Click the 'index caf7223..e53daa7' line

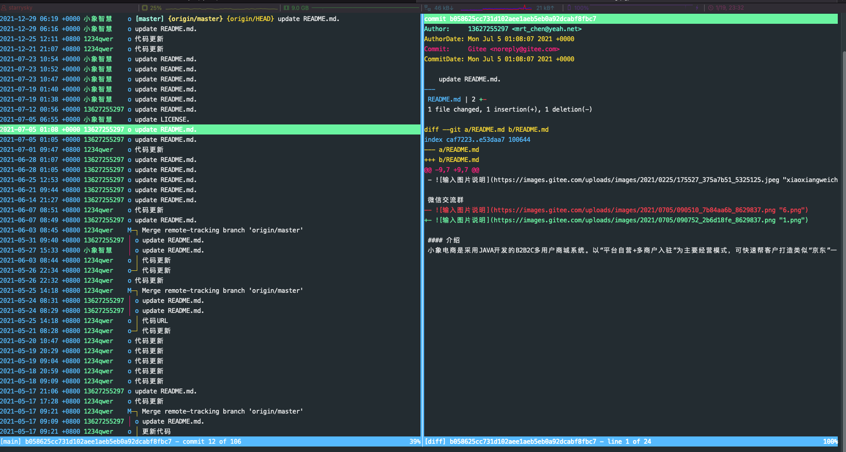pos(477,140)
